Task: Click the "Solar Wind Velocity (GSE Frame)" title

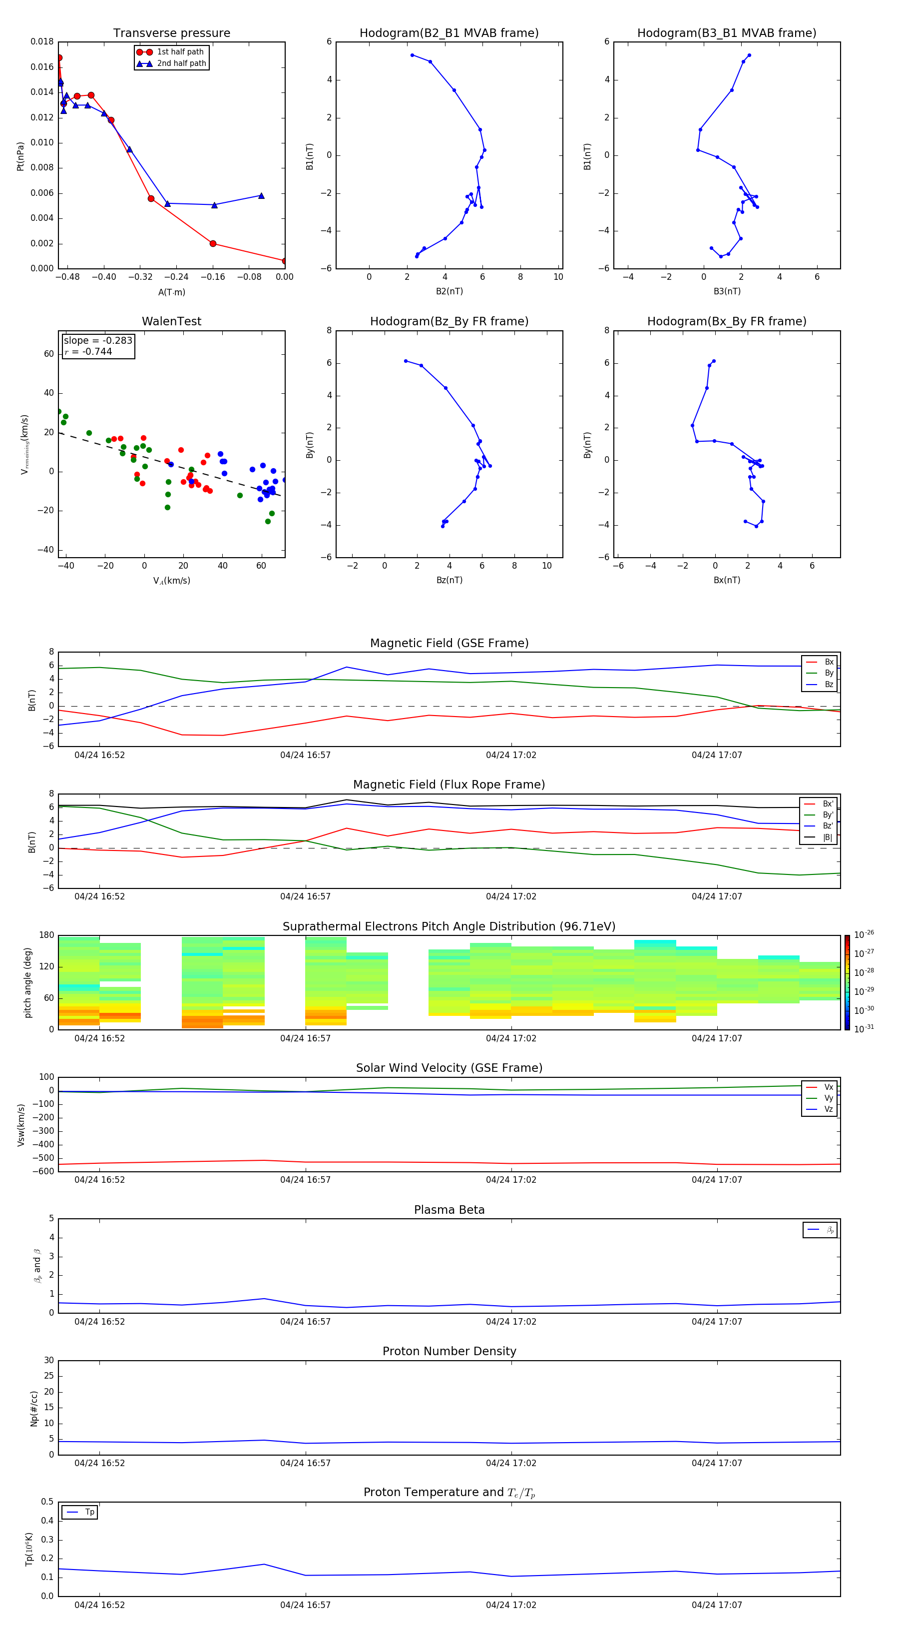Action: [x=449, y=1068]
